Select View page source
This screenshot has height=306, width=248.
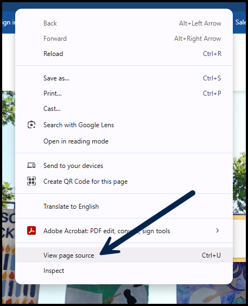124,255
